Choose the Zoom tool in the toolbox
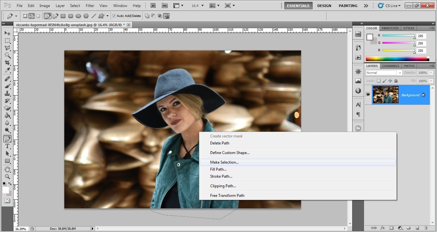437x232 pixels. tap(7, 176)
